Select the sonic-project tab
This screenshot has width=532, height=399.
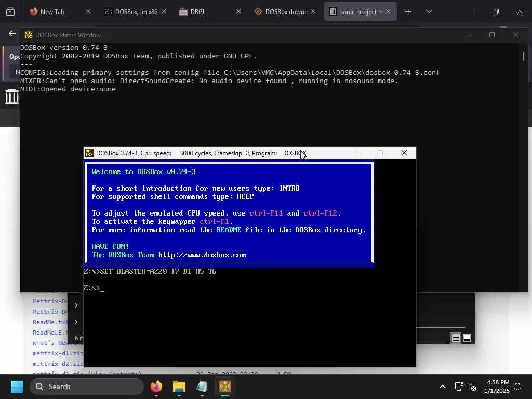click(x=361, y=11)
